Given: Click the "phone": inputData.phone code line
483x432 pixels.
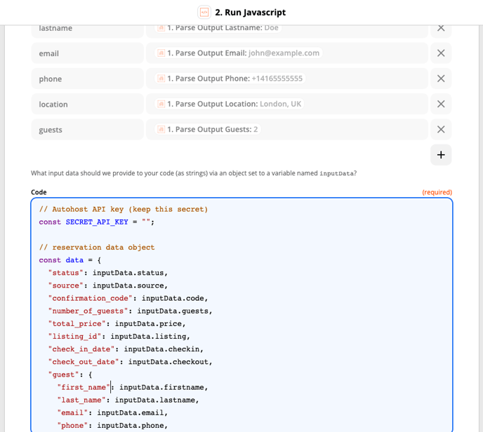Looking at the screenshot, I should pos(112,426).
